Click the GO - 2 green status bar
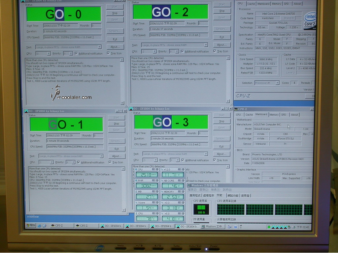 [170, 12]
